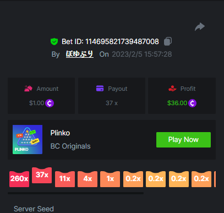This screenshot has height=213, width=224.
Task: Copy the Bet ID with copy icon
Action: [x=168, y=41]
